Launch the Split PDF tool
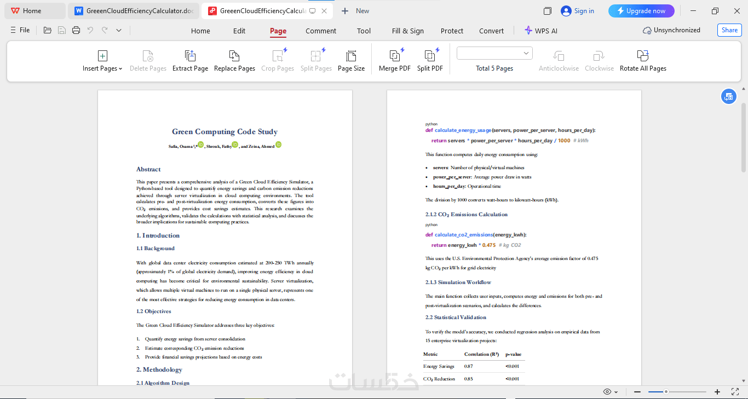Image resolution: width=748 pixels, height=399 pixels. click(430, 61)
